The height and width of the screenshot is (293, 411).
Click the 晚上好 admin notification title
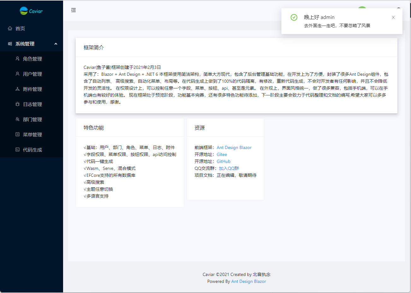click(319, 17)
